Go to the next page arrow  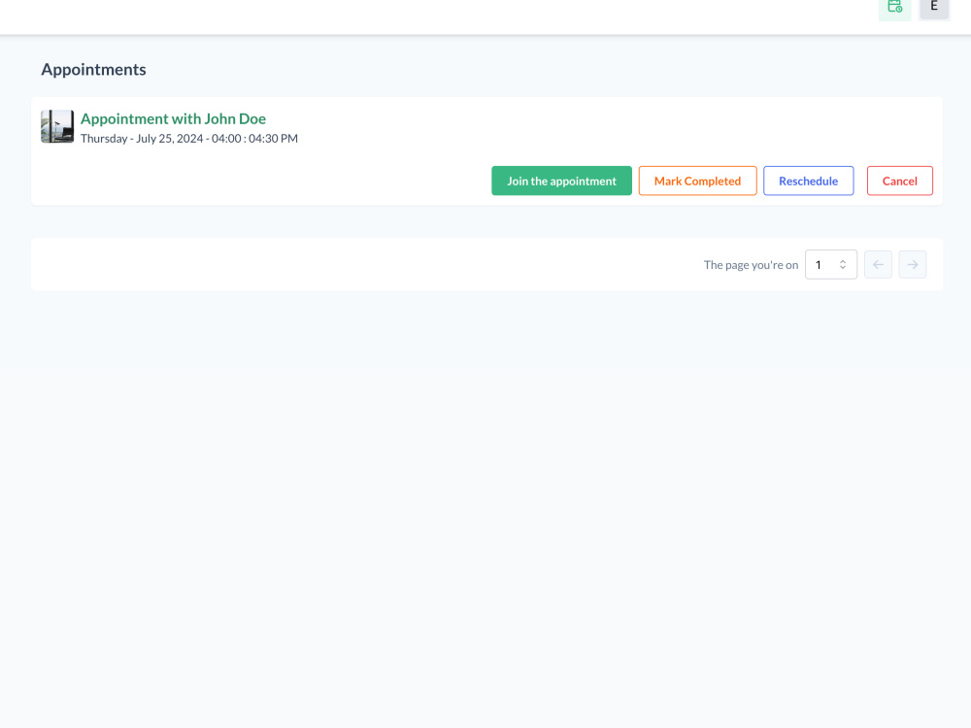pyautogui.click(x=912, y=264)
